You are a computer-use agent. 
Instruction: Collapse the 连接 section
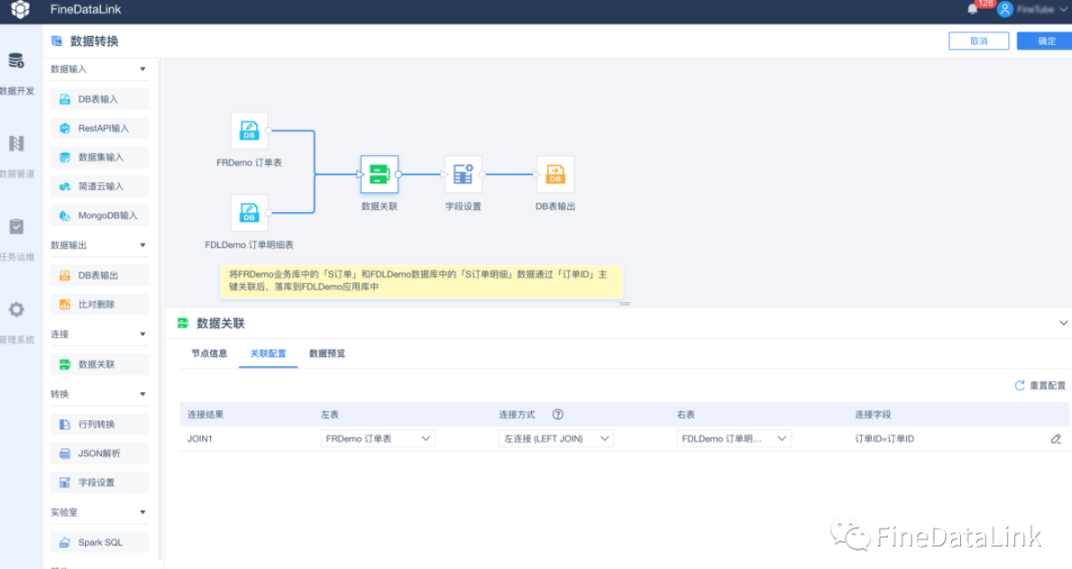pyautogui.click(x=142, y=335)
